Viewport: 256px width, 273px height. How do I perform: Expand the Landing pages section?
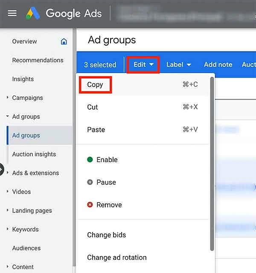[x=7, y=210]
